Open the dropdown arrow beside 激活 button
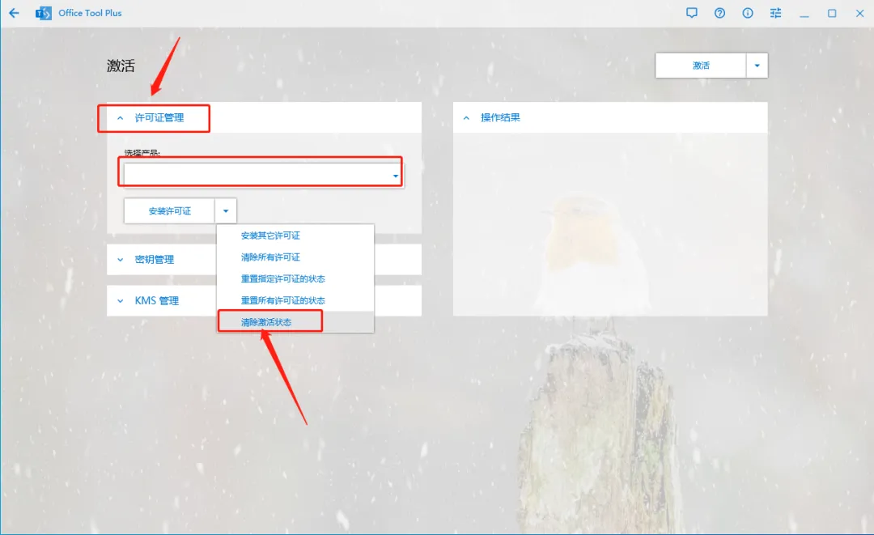This screenshot has width=874, height=535. coord(757,66)
